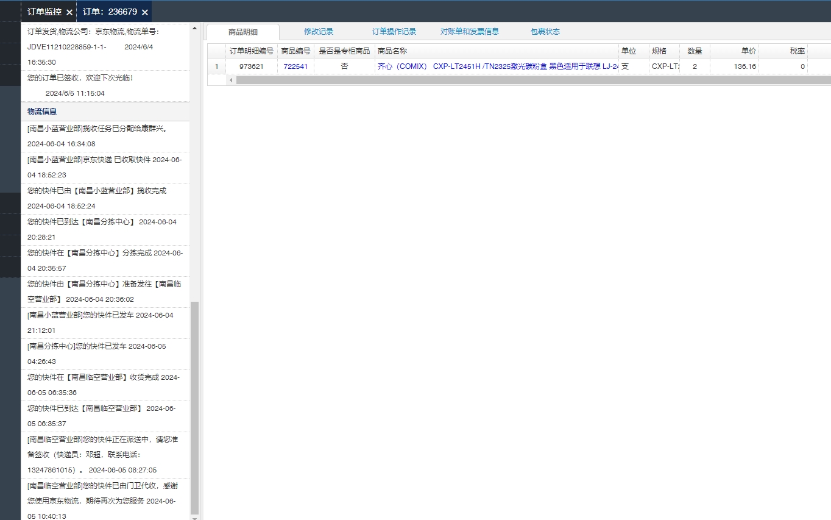Click the 正在派送中 courier 邓超 entry

click(x=105, y=455)
